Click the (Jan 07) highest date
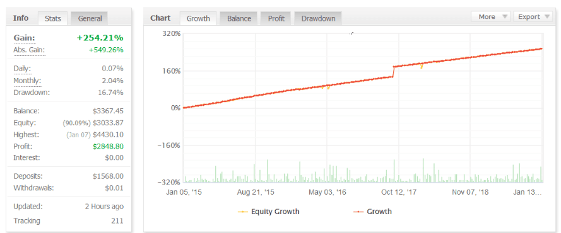This screenshot has width=561, height=233. pyautogui.click(x=78, y=135)
